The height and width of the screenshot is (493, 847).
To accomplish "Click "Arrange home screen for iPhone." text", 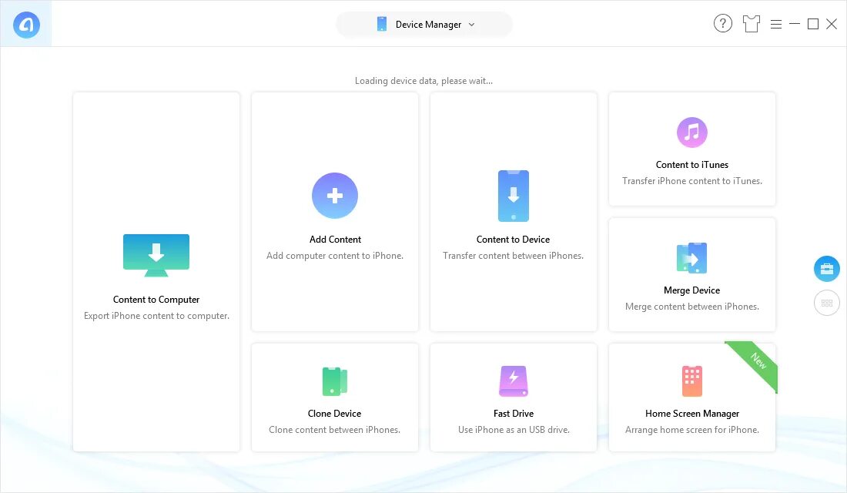I will 692,430.
